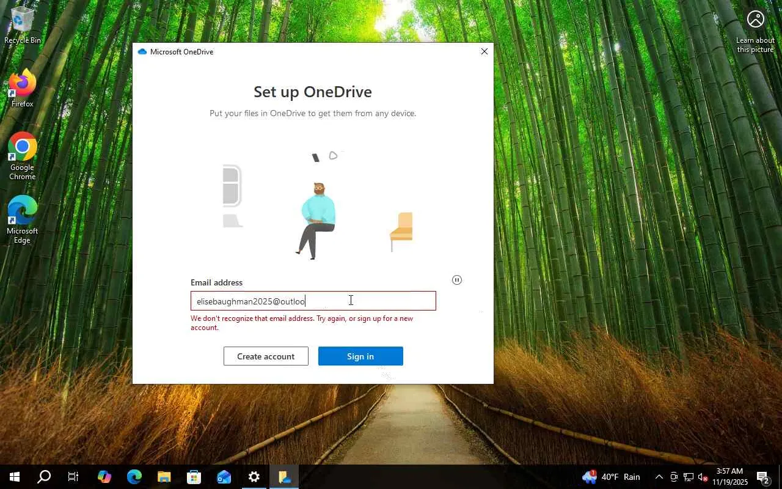Open Microsoft Store from the taskbar
Image resolution: width=782 pixels, height=489 pixels.
pyautogui.click(x=194, y=477)
